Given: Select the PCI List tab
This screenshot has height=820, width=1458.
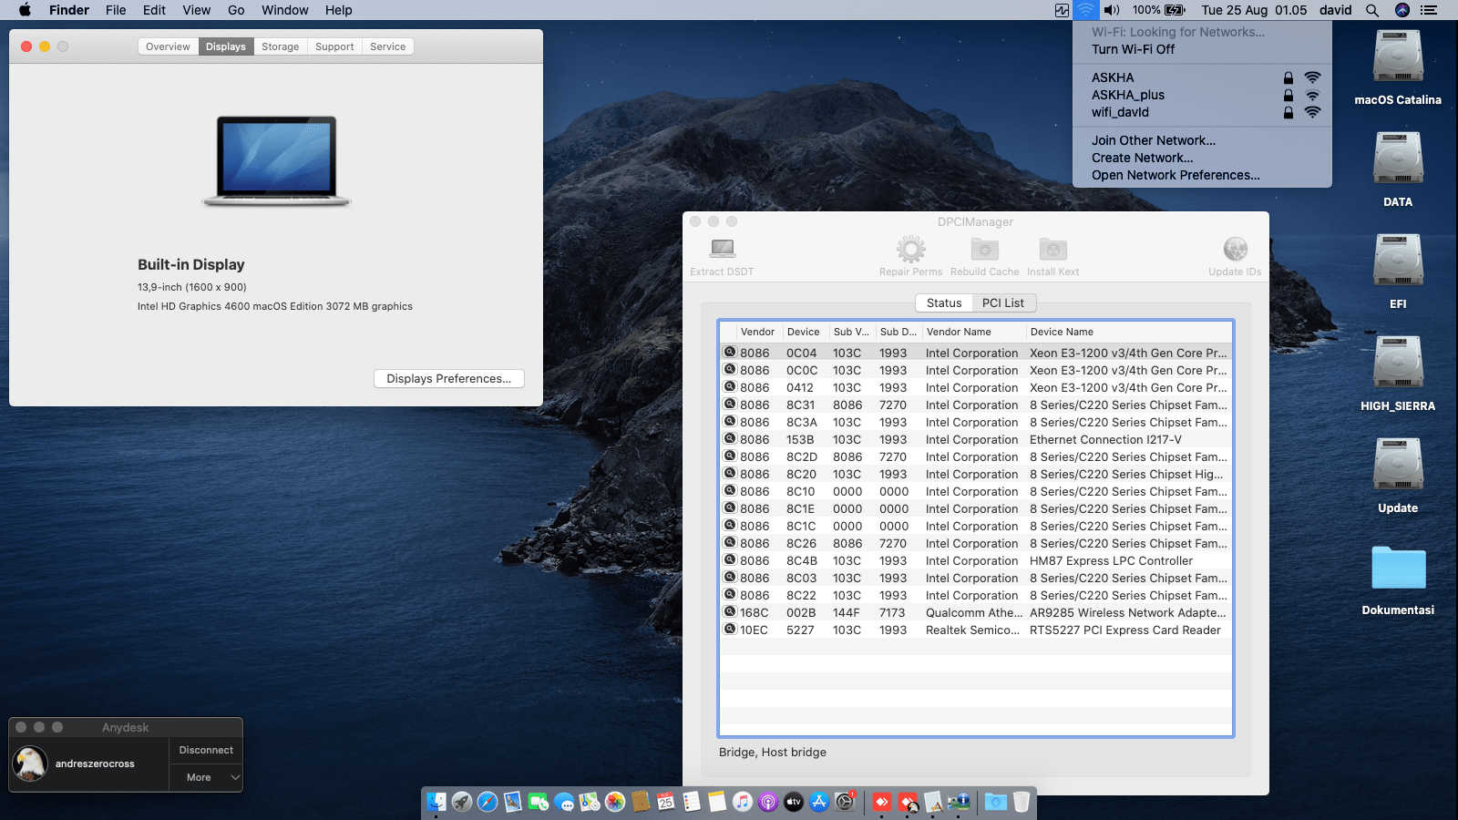Looking at the screenshot, I should [1003, 302].
